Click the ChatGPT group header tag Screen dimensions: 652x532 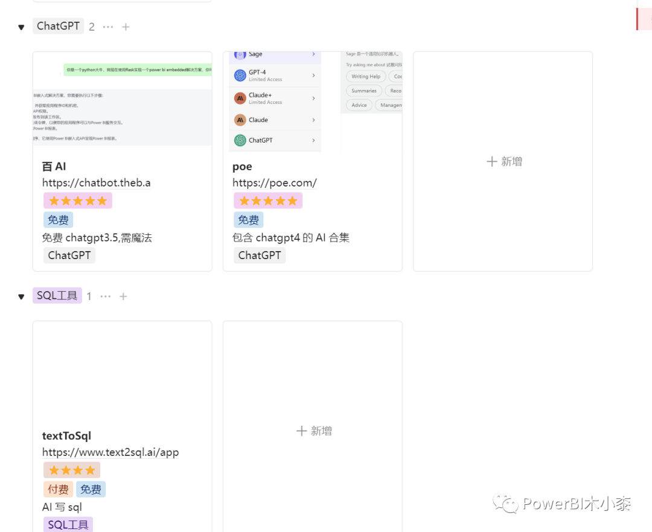(58, 26)
